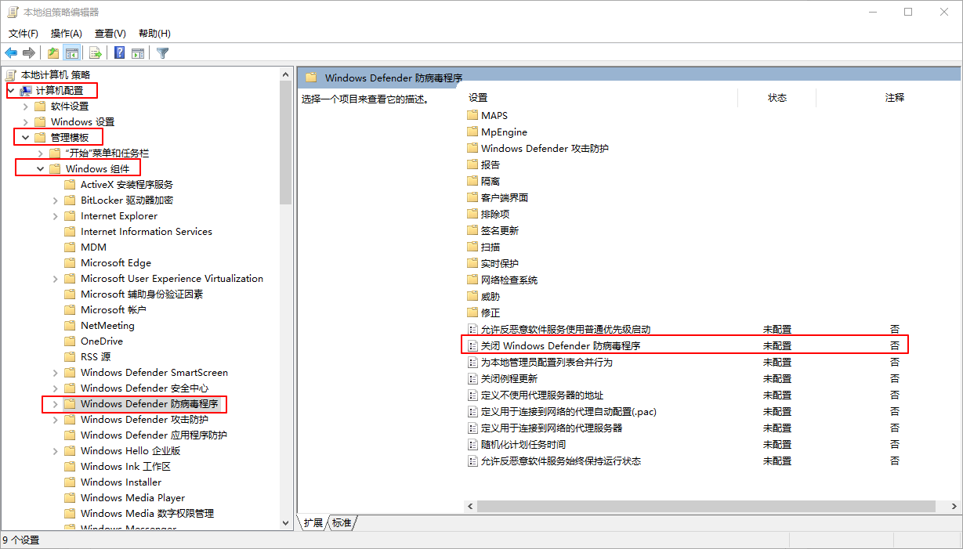Click the 本地计算机 策略 root icon

(x=11, y=74)
